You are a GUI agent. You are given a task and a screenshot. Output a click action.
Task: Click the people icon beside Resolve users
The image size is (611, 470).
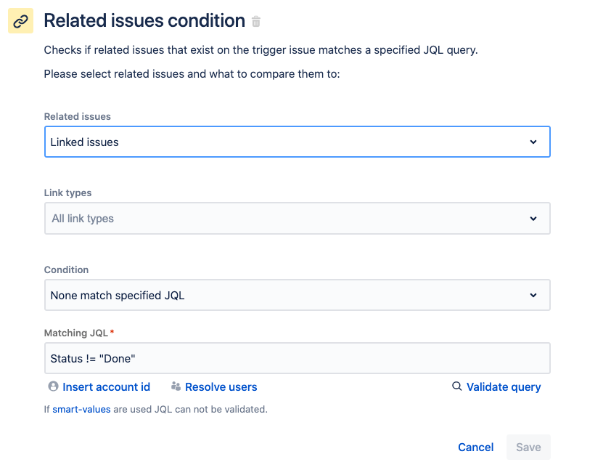pyautogui.click(x=176, y=386)
